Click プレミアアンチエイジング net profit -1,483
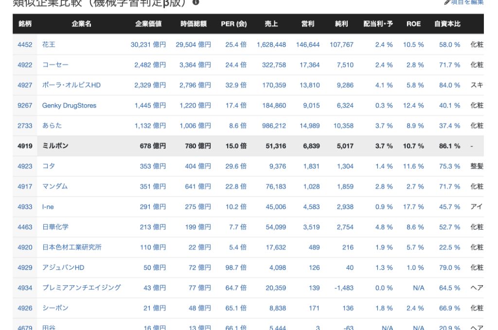Screen dimensions: 498x330 click(x=344, y=288)
